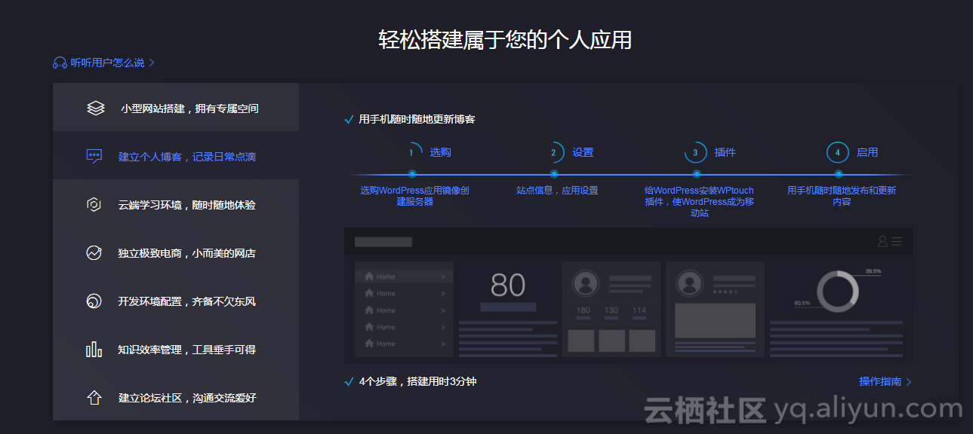Click page title 轻松搭建属于您的个人应用
This screenshot has width=973, height=434.
tap(505, 40)
